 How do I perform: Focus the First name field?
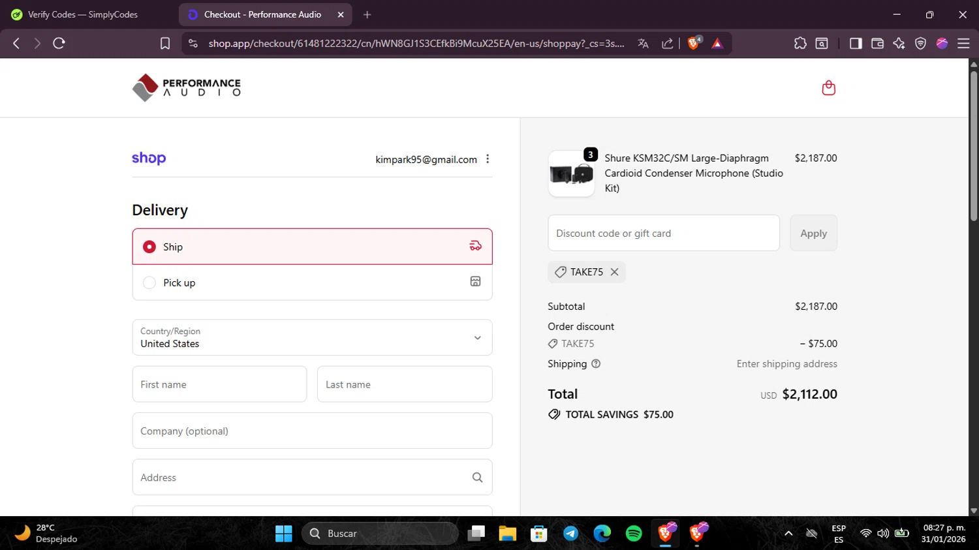pos(219,384)
